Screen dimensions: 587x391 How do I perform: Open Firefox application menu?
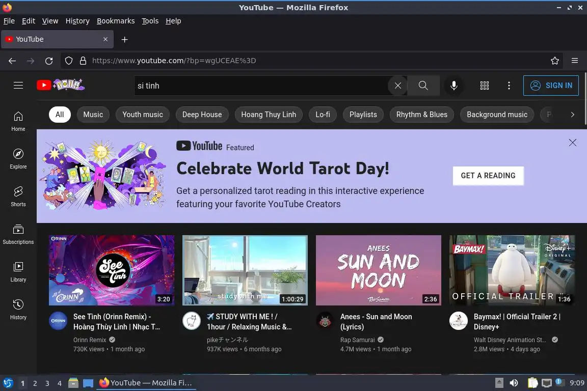click(575, 61)
